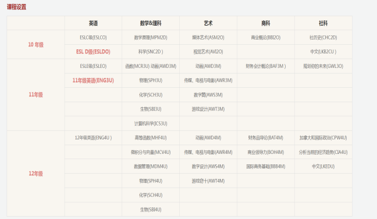Image resolution: width=377 pixels, height=219 pixels.
Task: Click the 媒体艺术(ASM2O) cell
Action: (x=208, y=37)
